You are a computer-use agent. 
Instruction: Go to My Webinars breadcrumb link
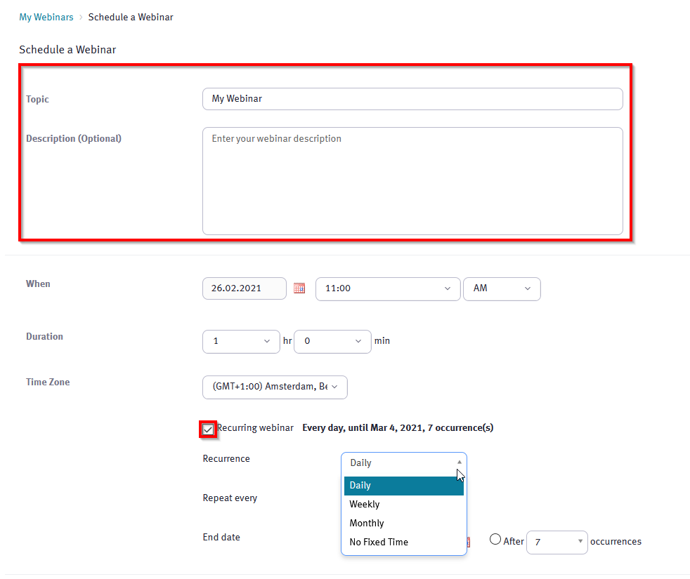pyautogui.click(x=46, y=17)
